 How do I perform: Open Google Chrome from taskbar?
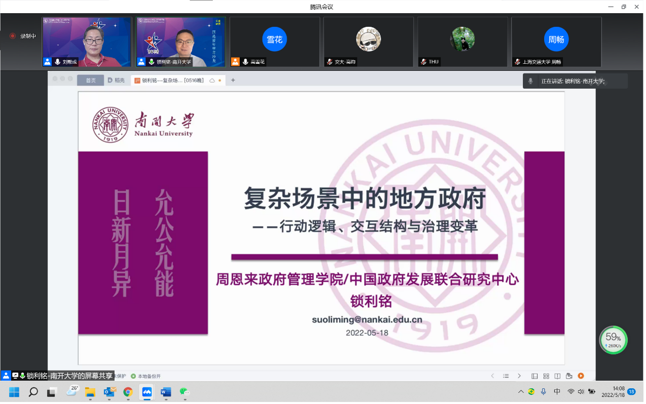[128, 392]
